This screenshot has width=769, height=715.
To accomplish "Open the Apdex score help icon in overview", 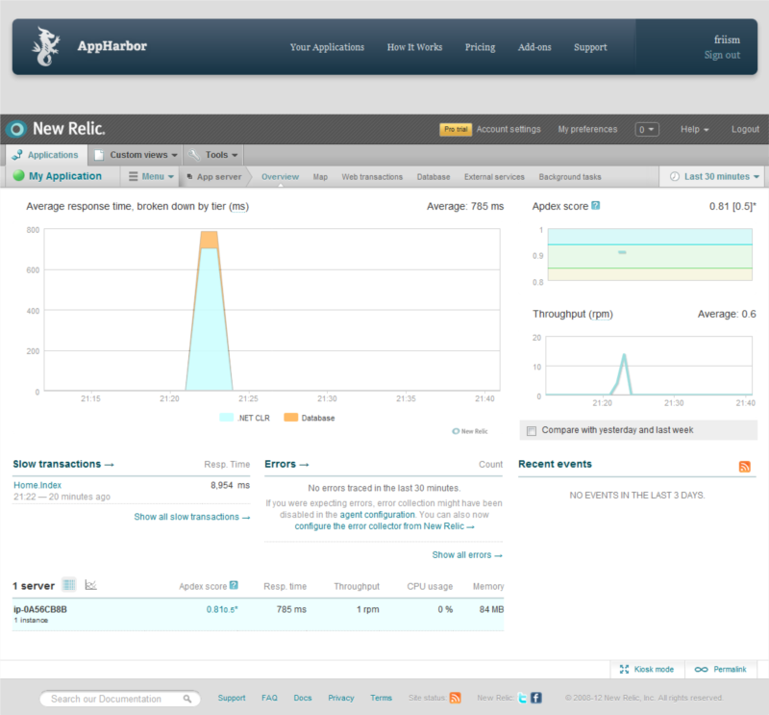I will pyautogui.click(x=595, y=206).
